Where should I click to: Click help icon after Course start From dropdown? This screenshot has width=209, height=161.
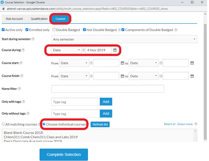click(x=91, y=63)
